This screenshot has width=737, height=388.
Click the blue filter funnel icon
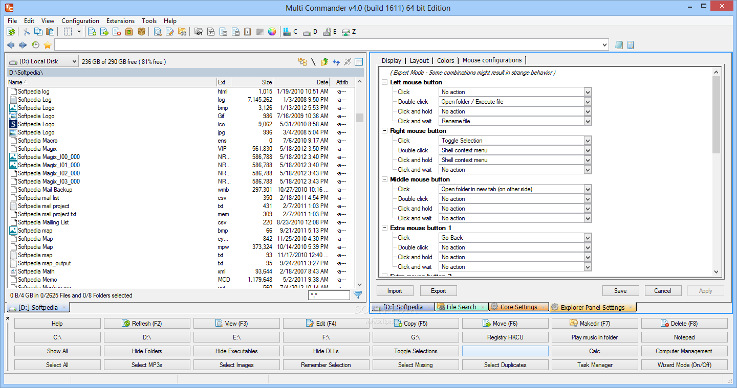coord(358,295)
